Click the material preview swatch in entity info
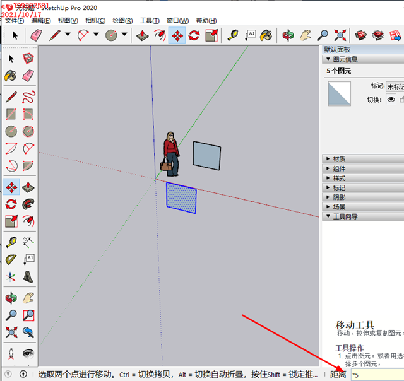 [340, 94]
